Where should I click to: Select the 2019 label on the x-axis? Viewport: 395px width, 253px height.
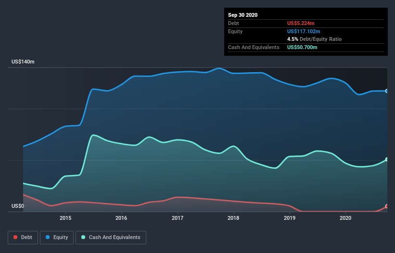click(290, 218)
